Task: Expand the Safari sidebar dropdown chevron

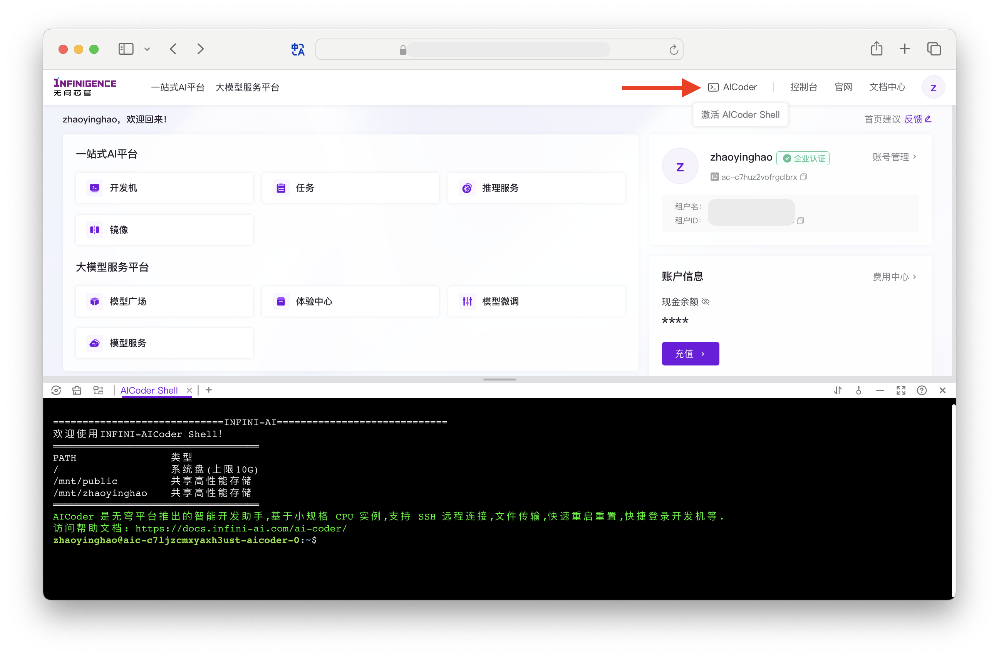Action: (x=147, y=49)
